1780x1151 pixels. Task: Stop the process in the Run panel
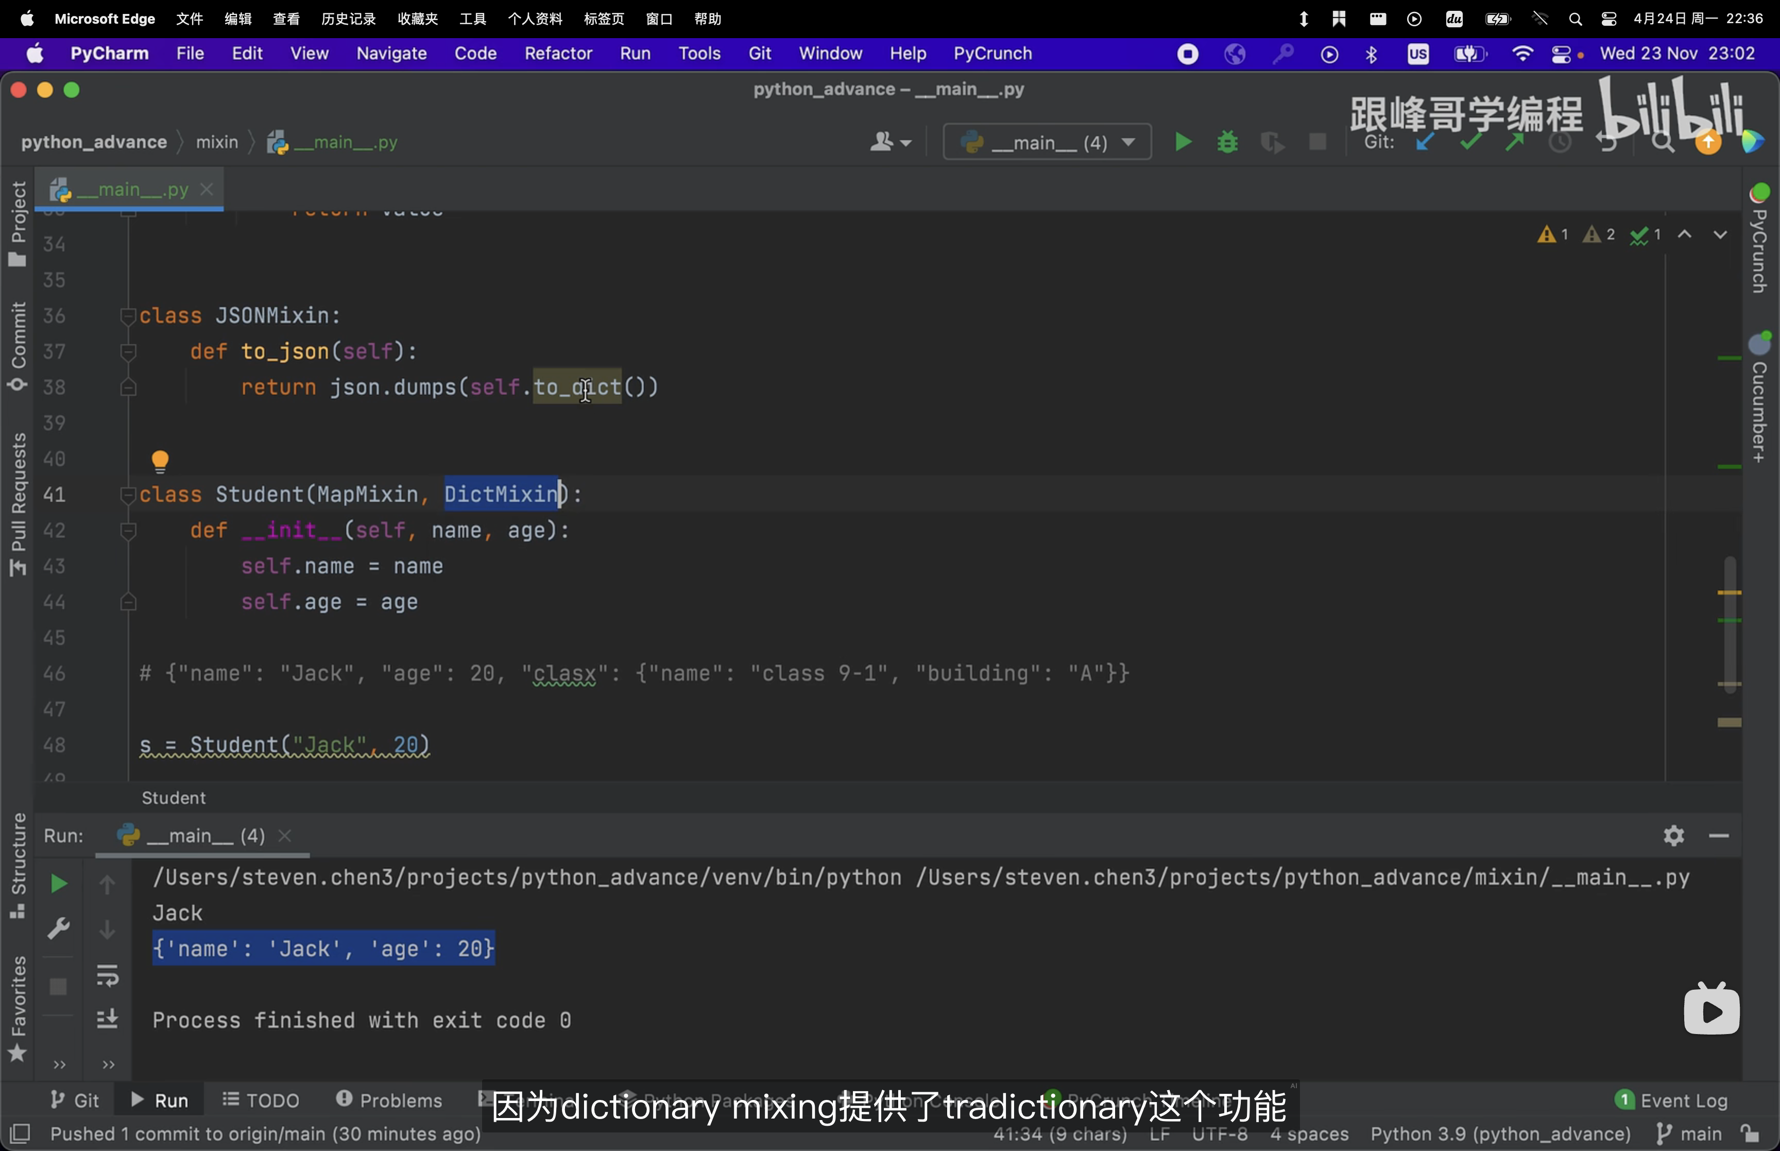coord(58,986)
